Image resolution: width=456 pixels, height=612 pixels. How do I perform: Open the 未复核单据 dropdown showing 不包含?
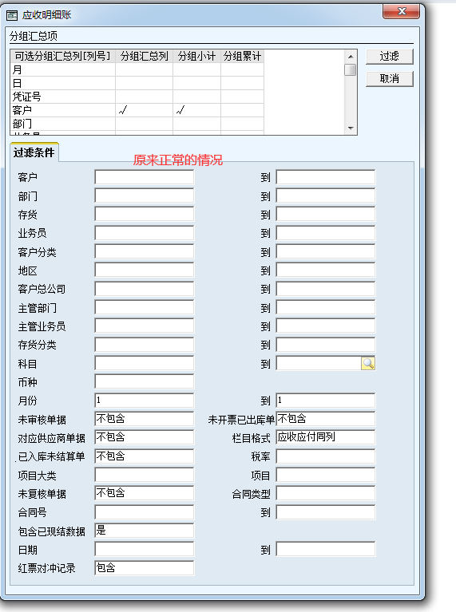pos(145,493)
